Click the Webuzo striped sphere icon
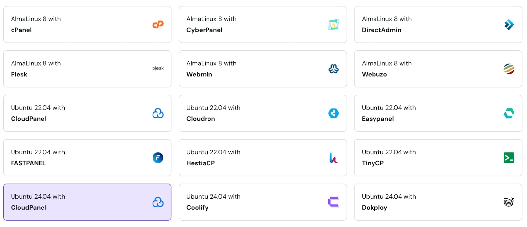Screen dimensions: 527x227 (509, 69)
